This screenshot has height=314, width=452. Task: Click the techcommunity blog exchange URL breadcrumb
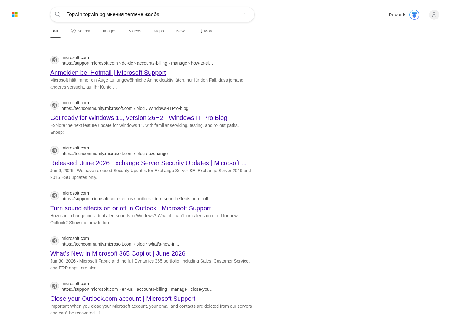click(115, 154)
